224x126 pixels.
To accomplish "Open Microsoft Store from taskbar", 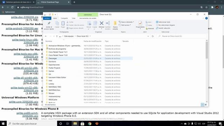I will pos(83,124).
